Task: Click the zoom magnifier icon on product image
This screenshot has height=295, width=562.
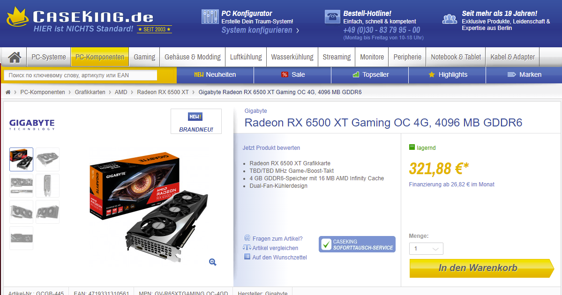Action: 213,262
